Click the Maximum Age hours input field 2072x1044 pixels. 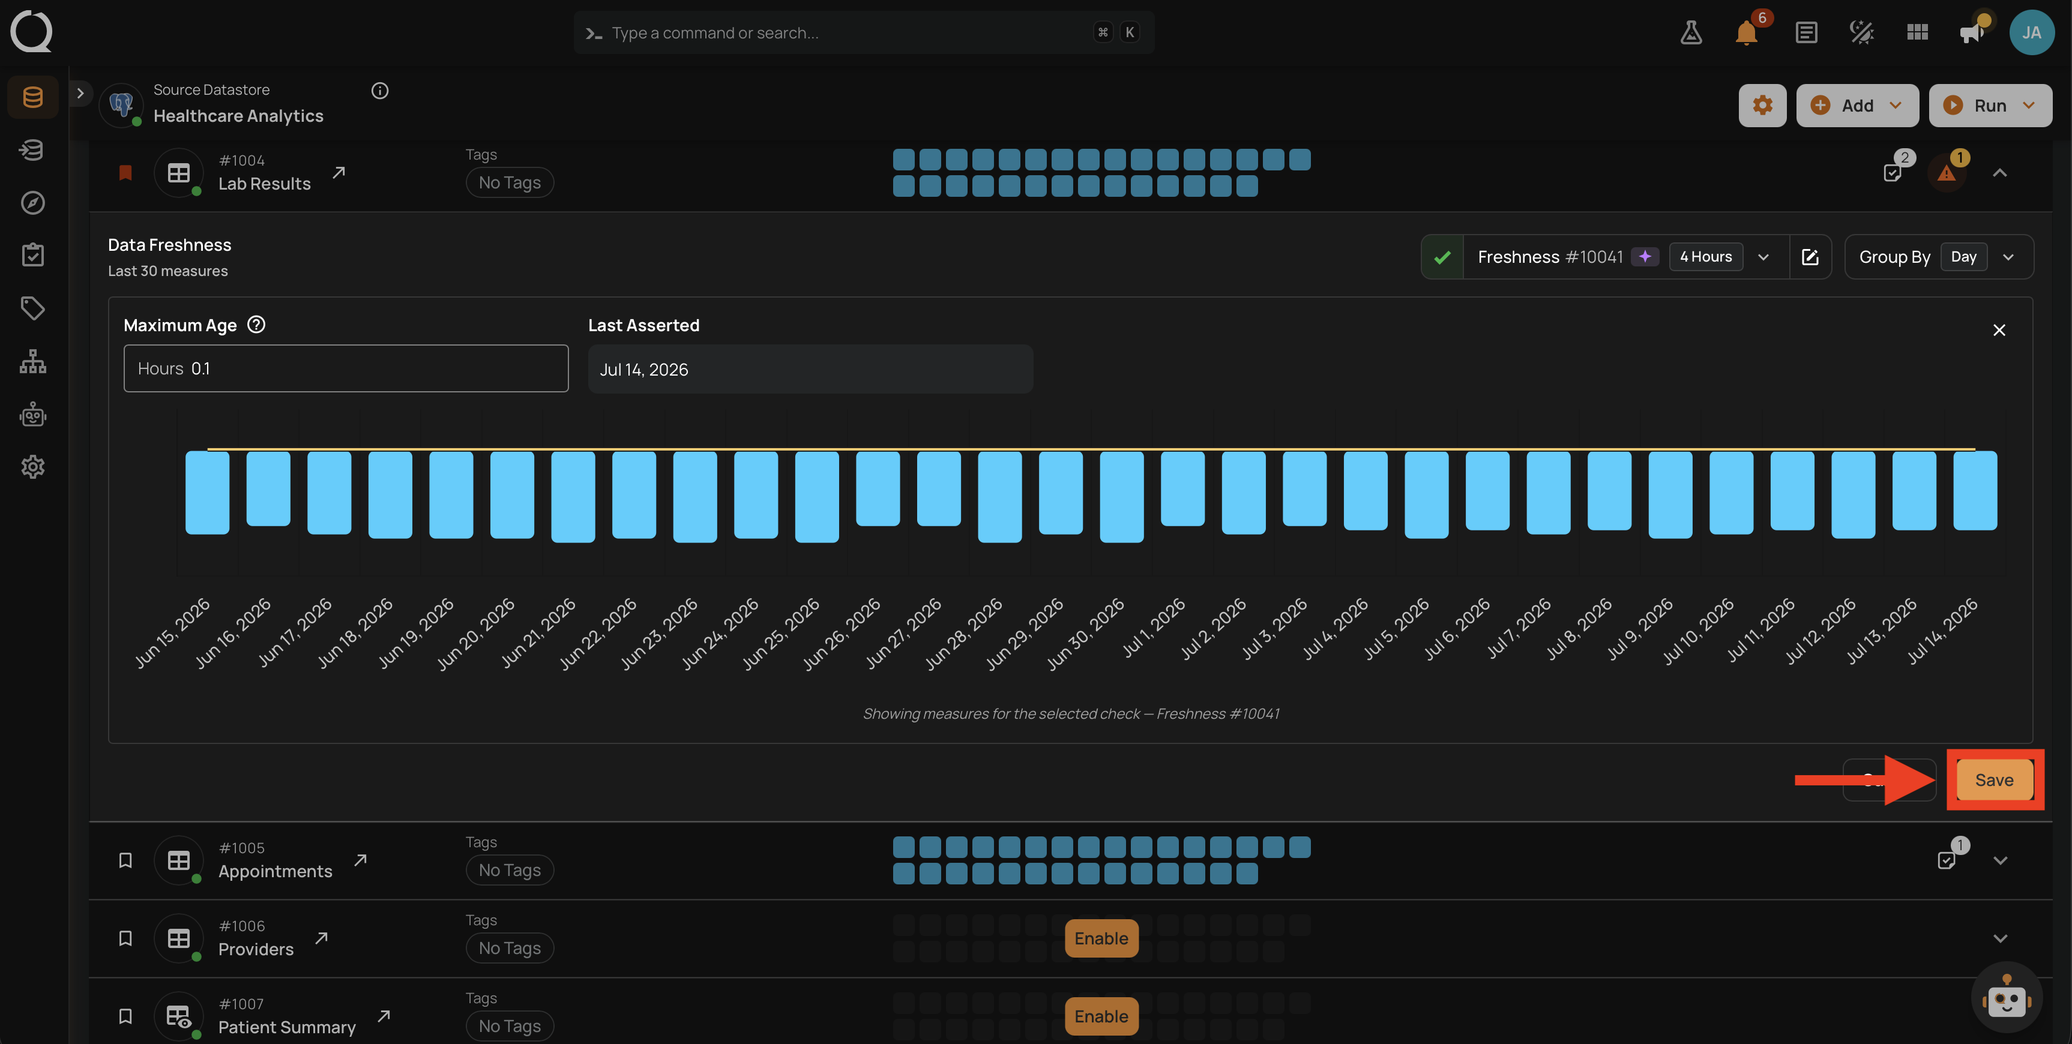[346, 368]
